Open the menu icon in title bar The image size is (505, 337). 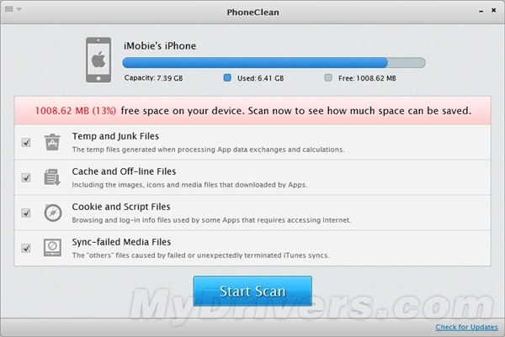(9, 9)
